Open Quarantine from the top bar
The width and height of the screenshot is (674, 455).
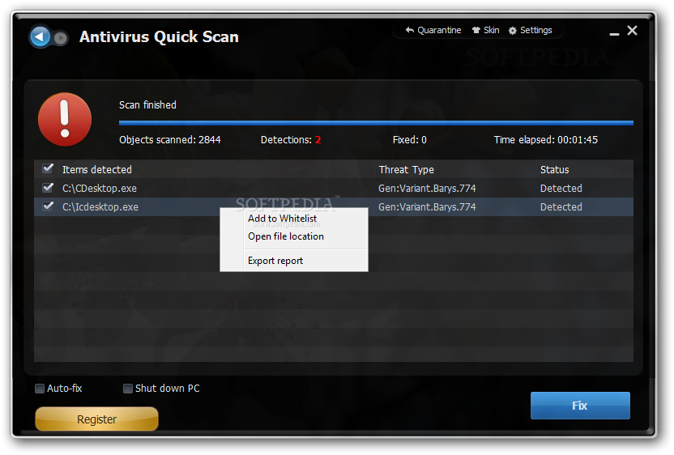click(x=433, y=30)
